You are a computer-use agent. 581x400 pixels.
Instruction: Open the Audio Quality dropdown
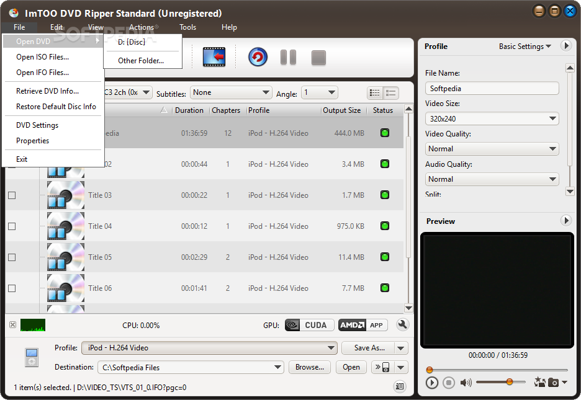pos(492,179)
